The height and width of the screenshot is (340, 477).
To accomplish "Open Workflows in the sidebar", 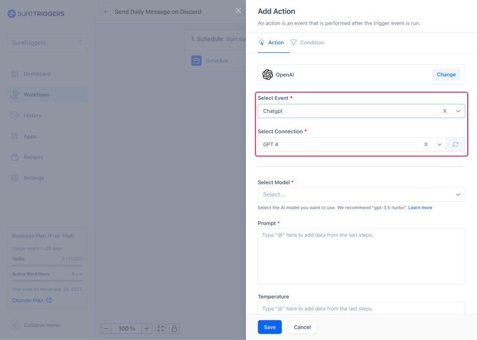I will tap(36, 95).
